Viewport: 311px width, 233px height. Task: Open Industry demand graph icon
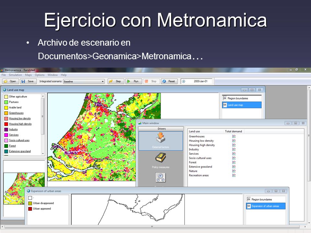(234, 150)
